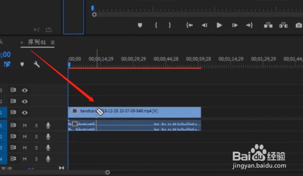
Task: Mute audio track 1
Action: (x=25, y=126)
